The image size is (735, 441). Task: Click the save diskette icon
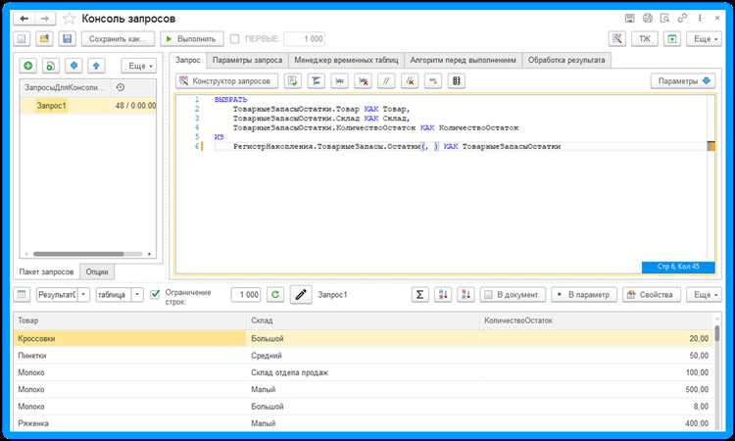tap(67, 38)
